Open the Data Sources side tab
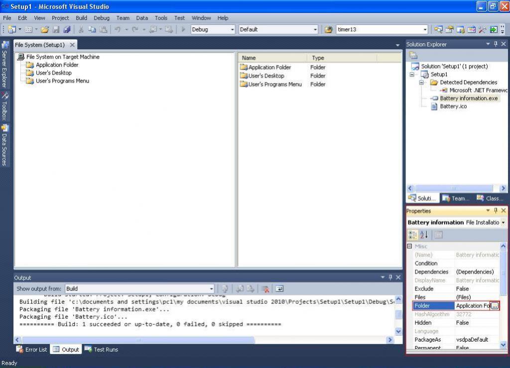Viewport: 510px width, 368px height. coord(4,146)
